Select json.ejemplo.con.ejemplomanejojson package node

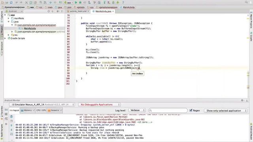tap(37, 25)
